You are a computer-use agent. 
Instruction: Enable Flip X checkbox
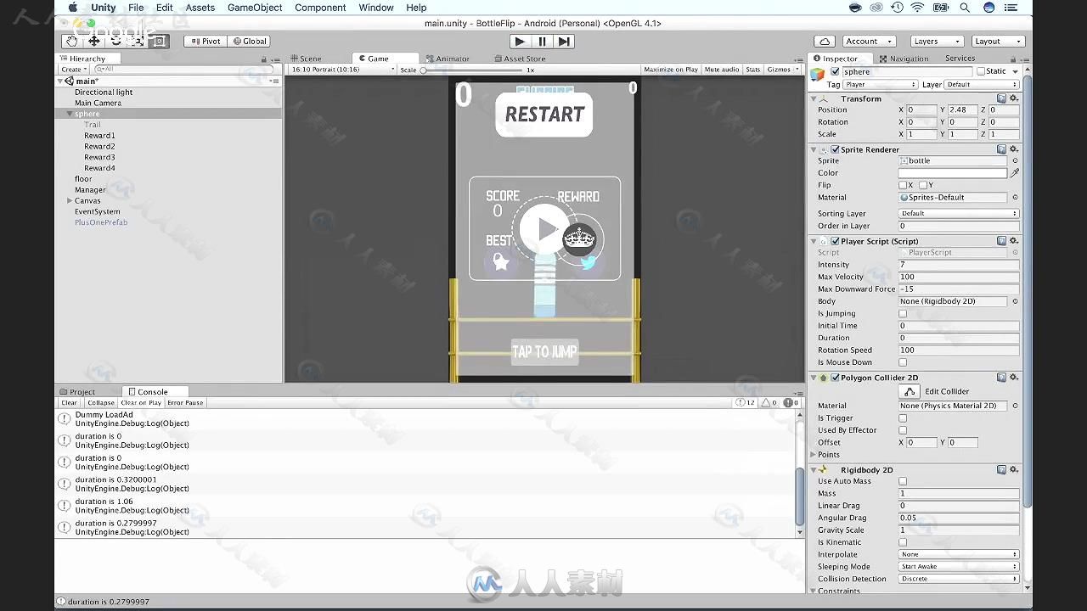click(x=903, y=185)
